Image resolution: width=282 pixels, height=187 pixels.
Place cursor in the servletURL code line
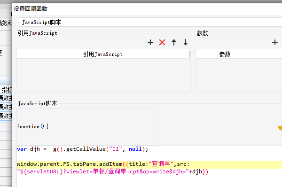[x=113, y=171]
